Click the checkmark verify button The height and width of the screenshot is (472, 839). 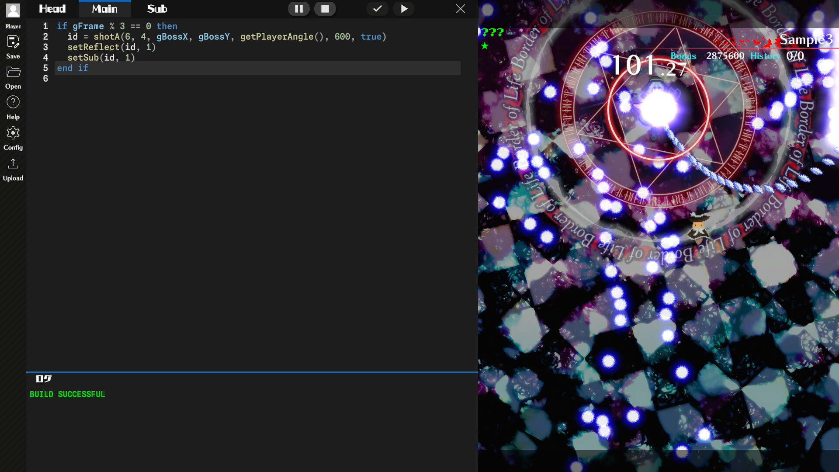tap(377, 9)
